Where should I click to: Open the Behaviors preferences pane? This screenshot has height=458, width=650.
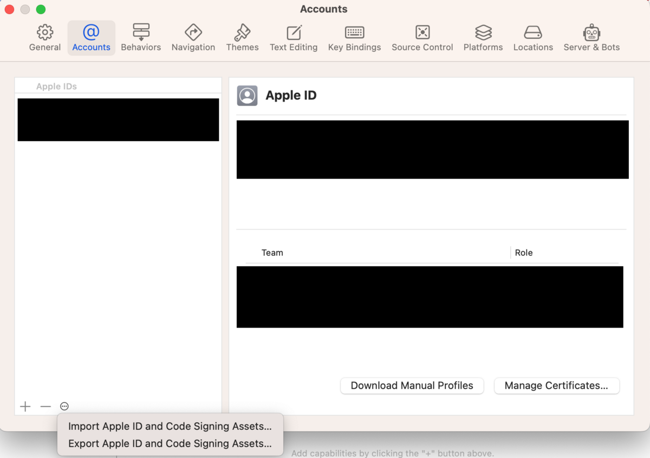pyautogui.click(x=141, y=38)
